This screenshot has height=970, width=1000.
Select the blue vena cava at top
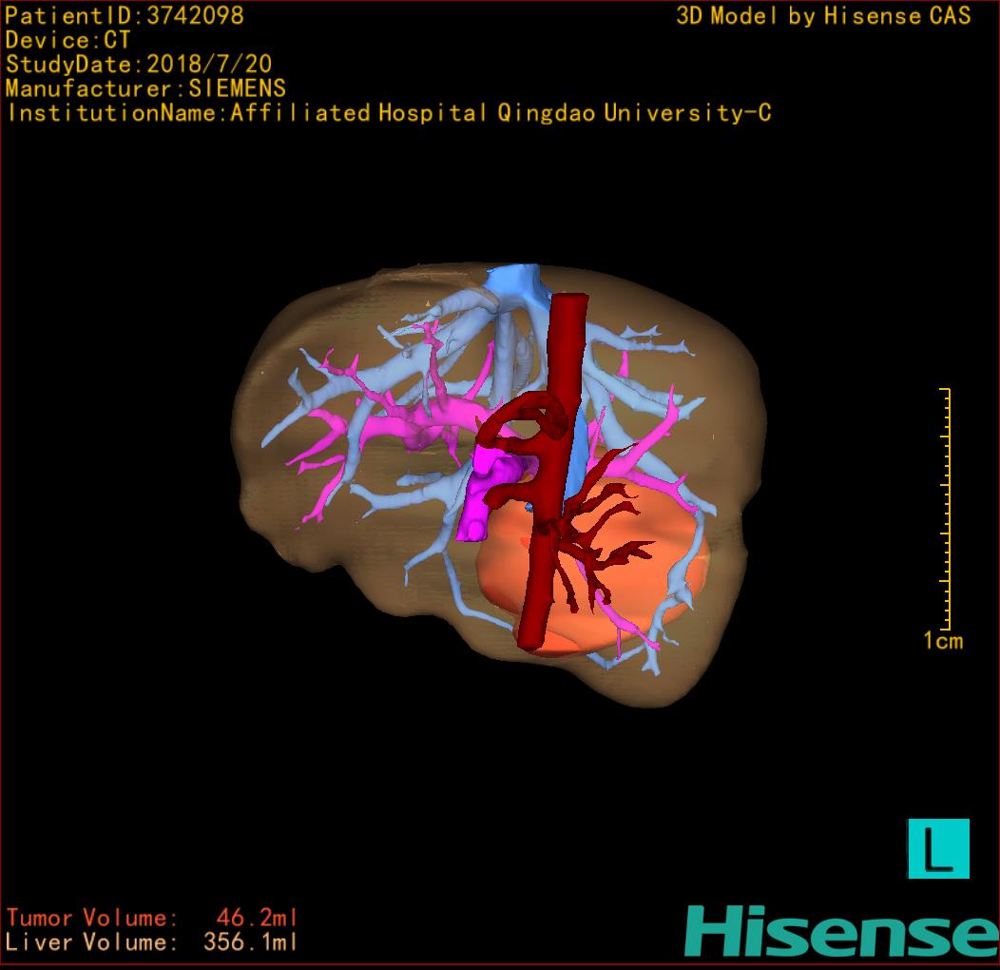click(513, 282)
